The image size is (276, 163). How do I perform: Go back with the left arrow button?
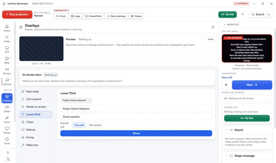tap(226, 85)
